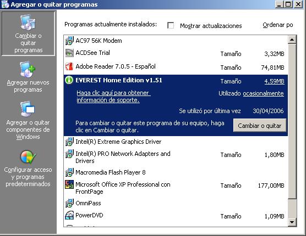Click the 1,80MB size value
This screenshot has height=236, width=306.
point(274,155)
